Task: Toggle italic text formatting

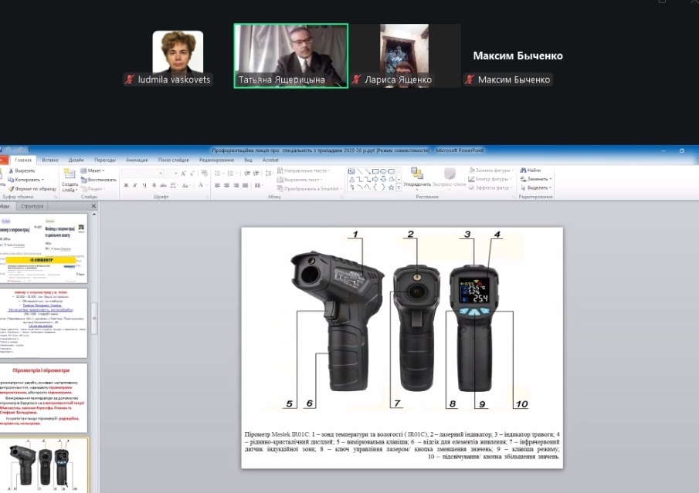Action: [135, 186]
